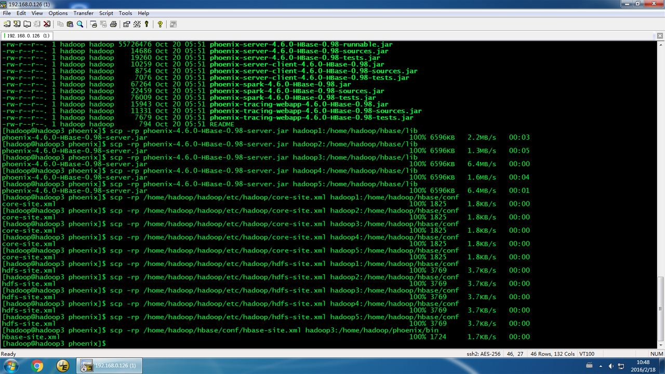Viewport: 665px width, 374px height.
Task: Click the Paste clipboard icon
Action: [70, 24]
